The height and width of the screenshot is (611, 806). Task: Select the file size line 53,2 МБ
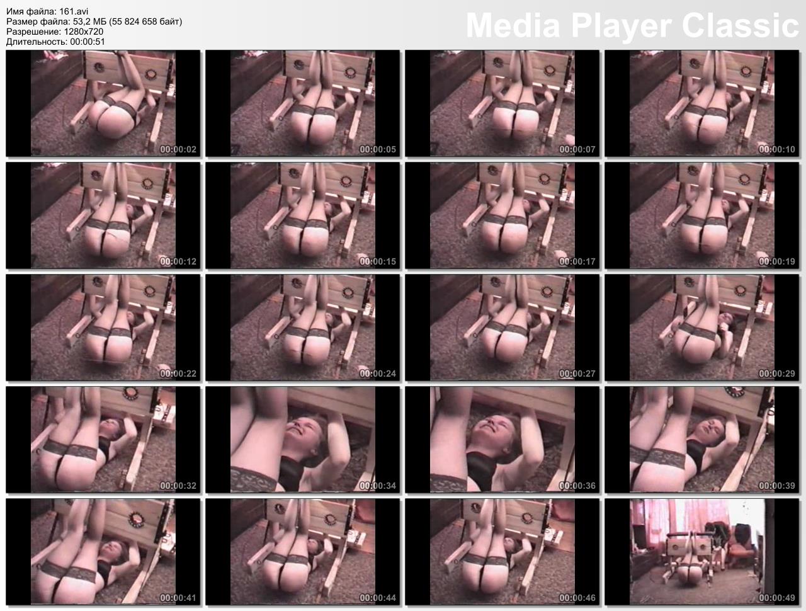94,21
